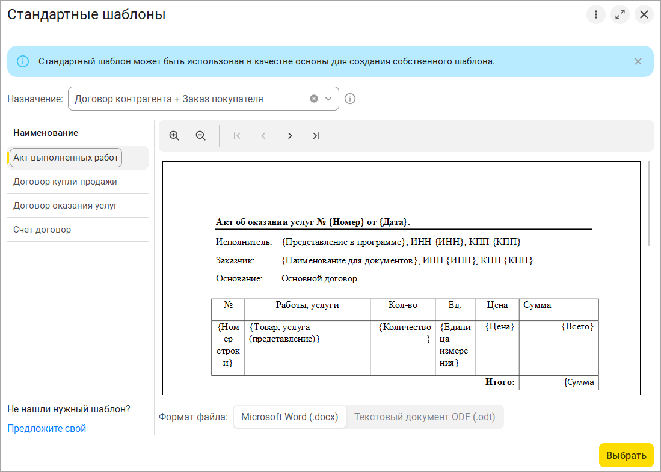661x472 pixels.
Task: Go to previous preview page
Action: (263, 136)
